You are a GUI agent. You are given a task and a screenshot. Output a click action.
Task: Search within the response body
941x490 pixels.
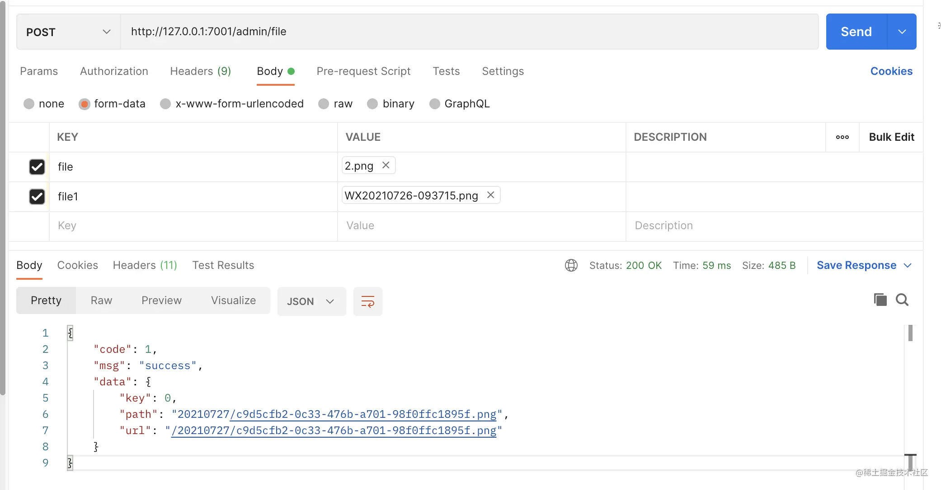coord(902,300)
